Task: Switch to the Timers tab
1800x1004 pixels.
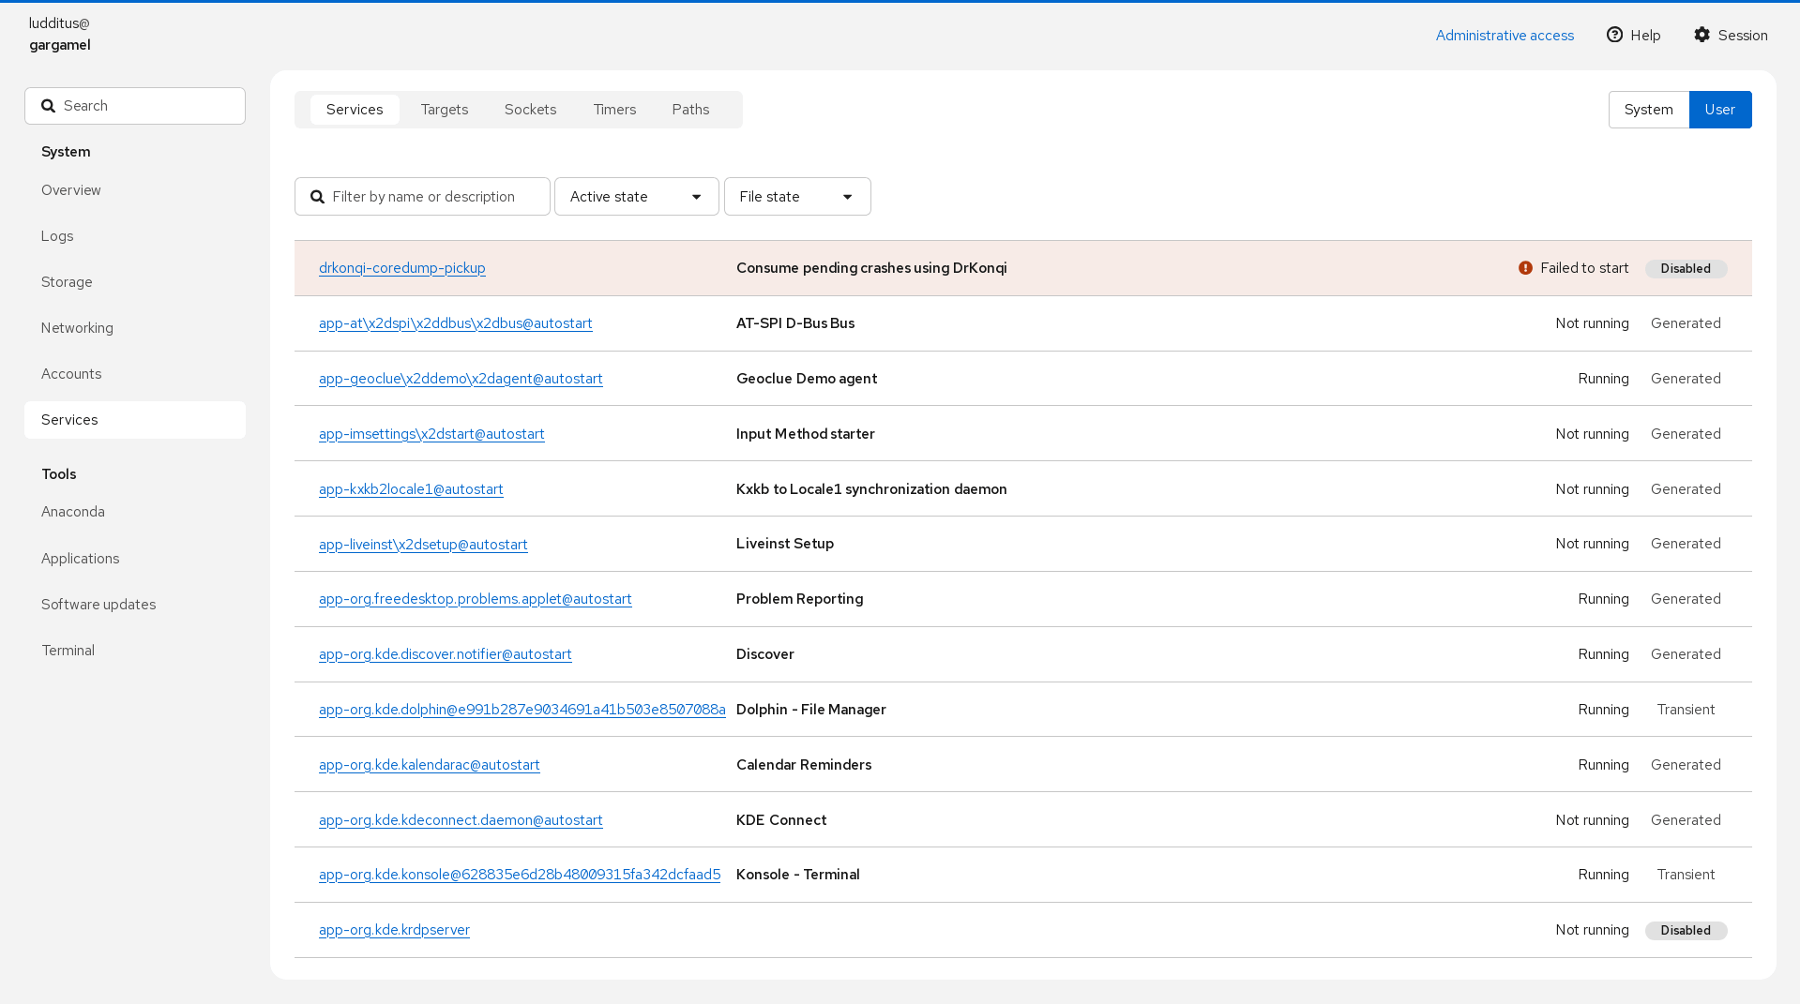Action: click(x=614, y=110)
